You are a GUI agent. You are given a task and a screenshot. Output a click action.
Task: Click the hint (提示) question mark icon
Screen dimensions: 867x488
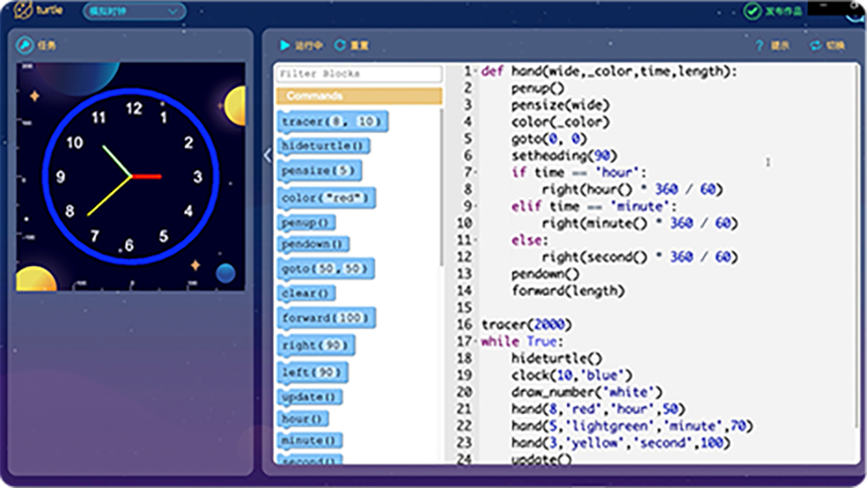pyautogui.click(x=760, y=45)
